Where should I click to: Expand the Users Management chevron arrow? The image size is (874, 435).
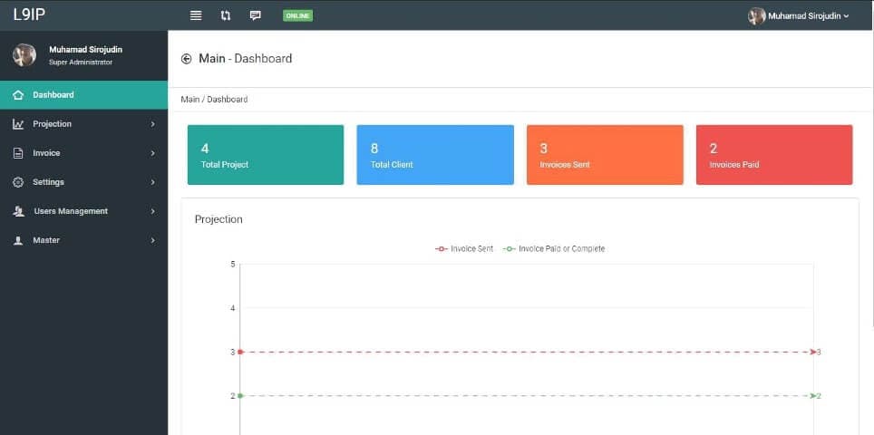pos(152,211)
